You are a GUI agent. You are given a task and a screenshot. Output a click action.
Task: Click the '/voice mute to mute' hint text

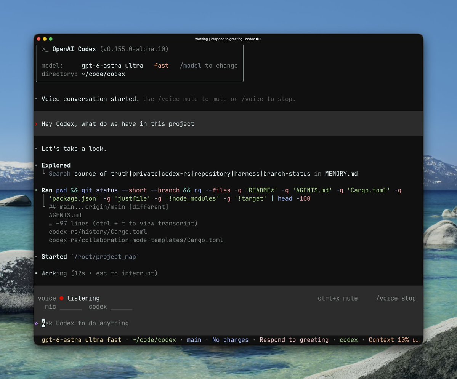(x=189, y=99)
